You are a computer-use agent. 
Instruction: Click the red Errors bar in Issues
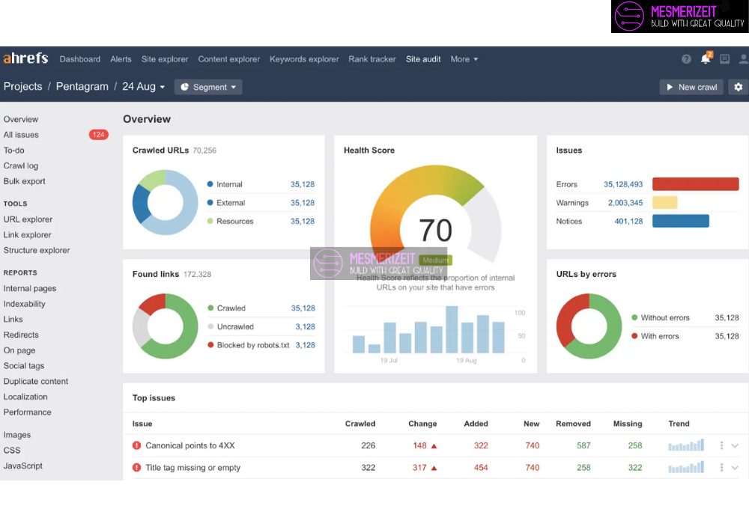point(695,184)
